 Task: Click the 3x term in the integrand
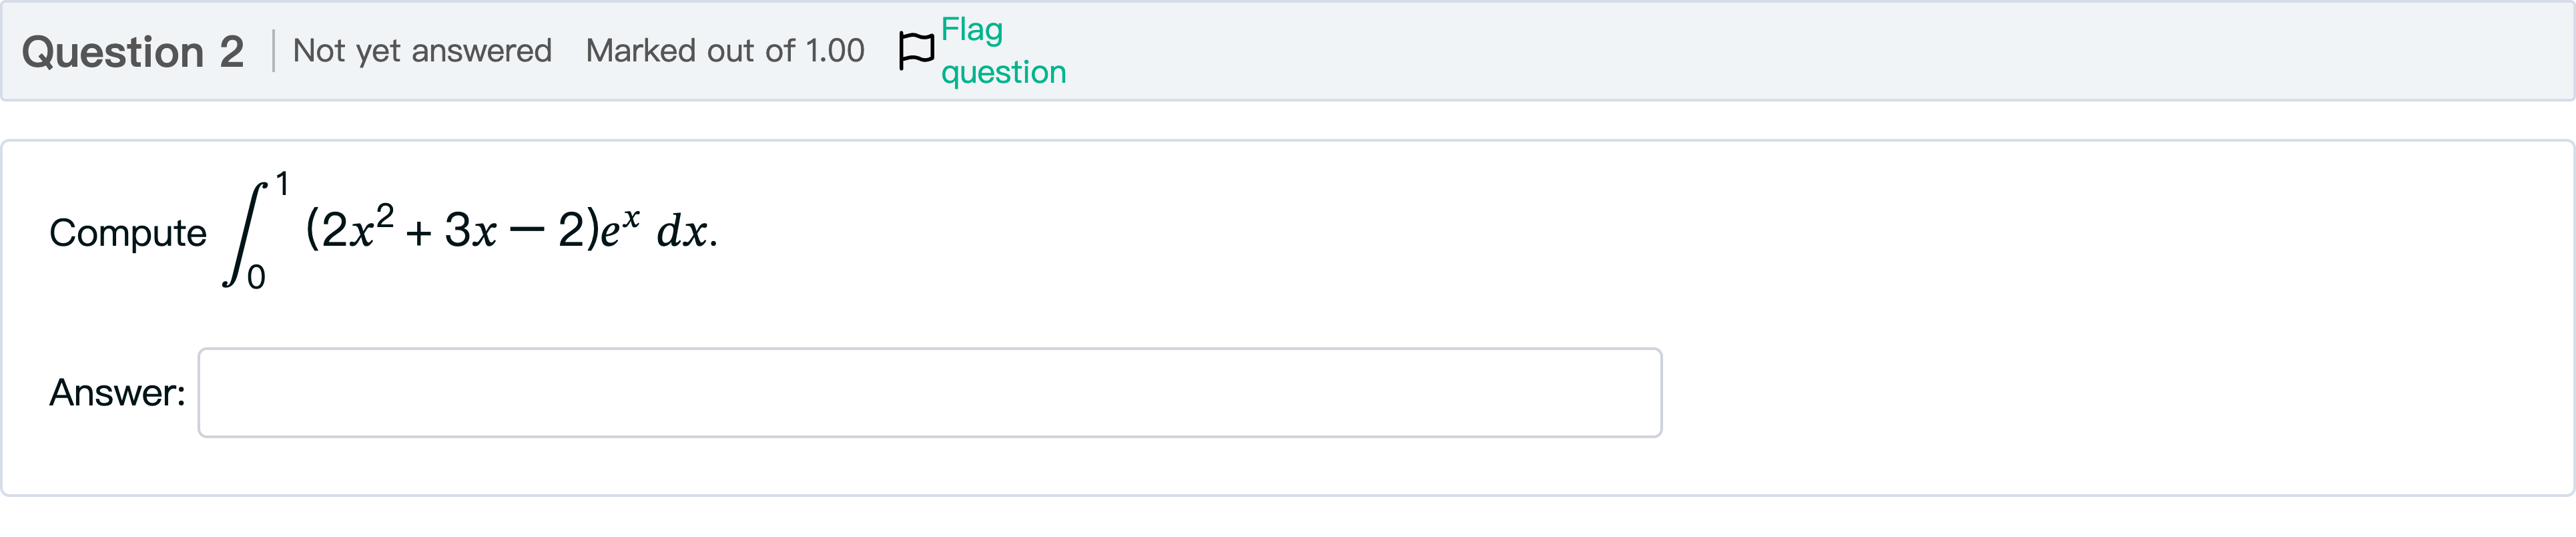[x=470, y=230]
